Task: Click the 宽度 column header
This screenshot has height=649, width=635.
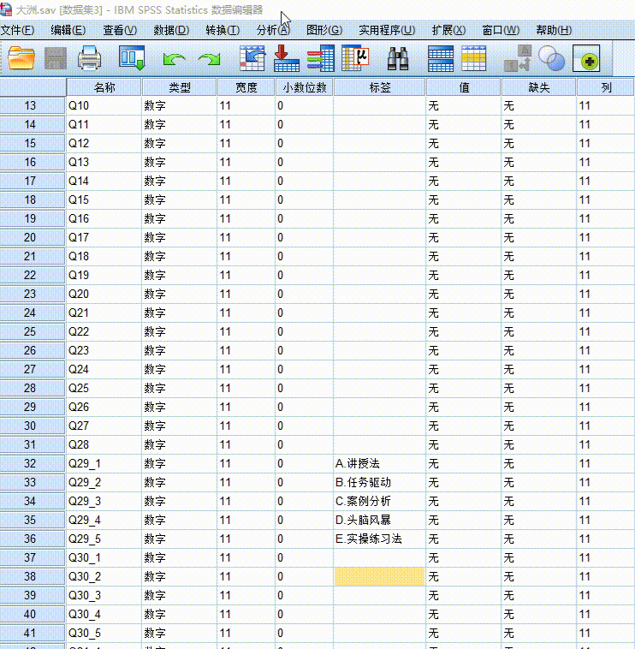Action: pyautogui.click(x=246, y=87)
